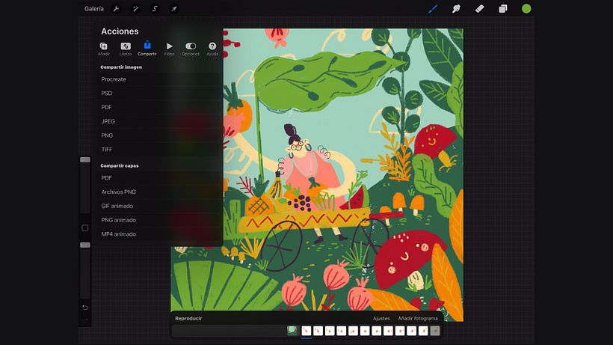The height and width of the screenshot is (345, 613).
Task: Export image as TIFF
Action: point(158,150)
